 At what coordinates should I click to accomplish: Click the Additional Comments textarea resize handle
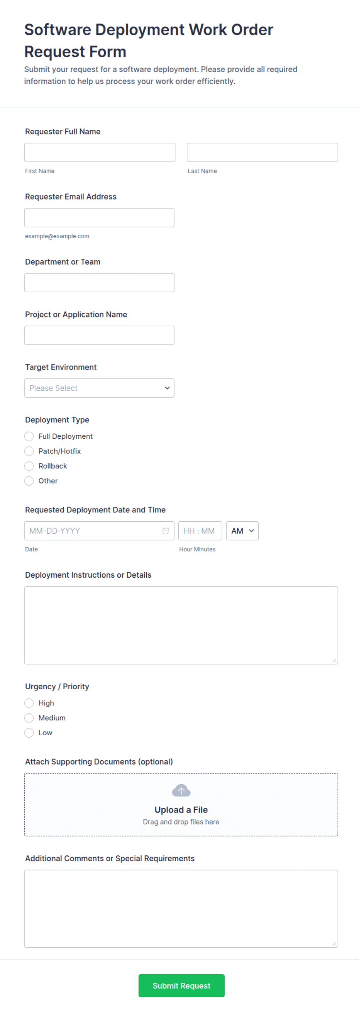tap(334, 943)
